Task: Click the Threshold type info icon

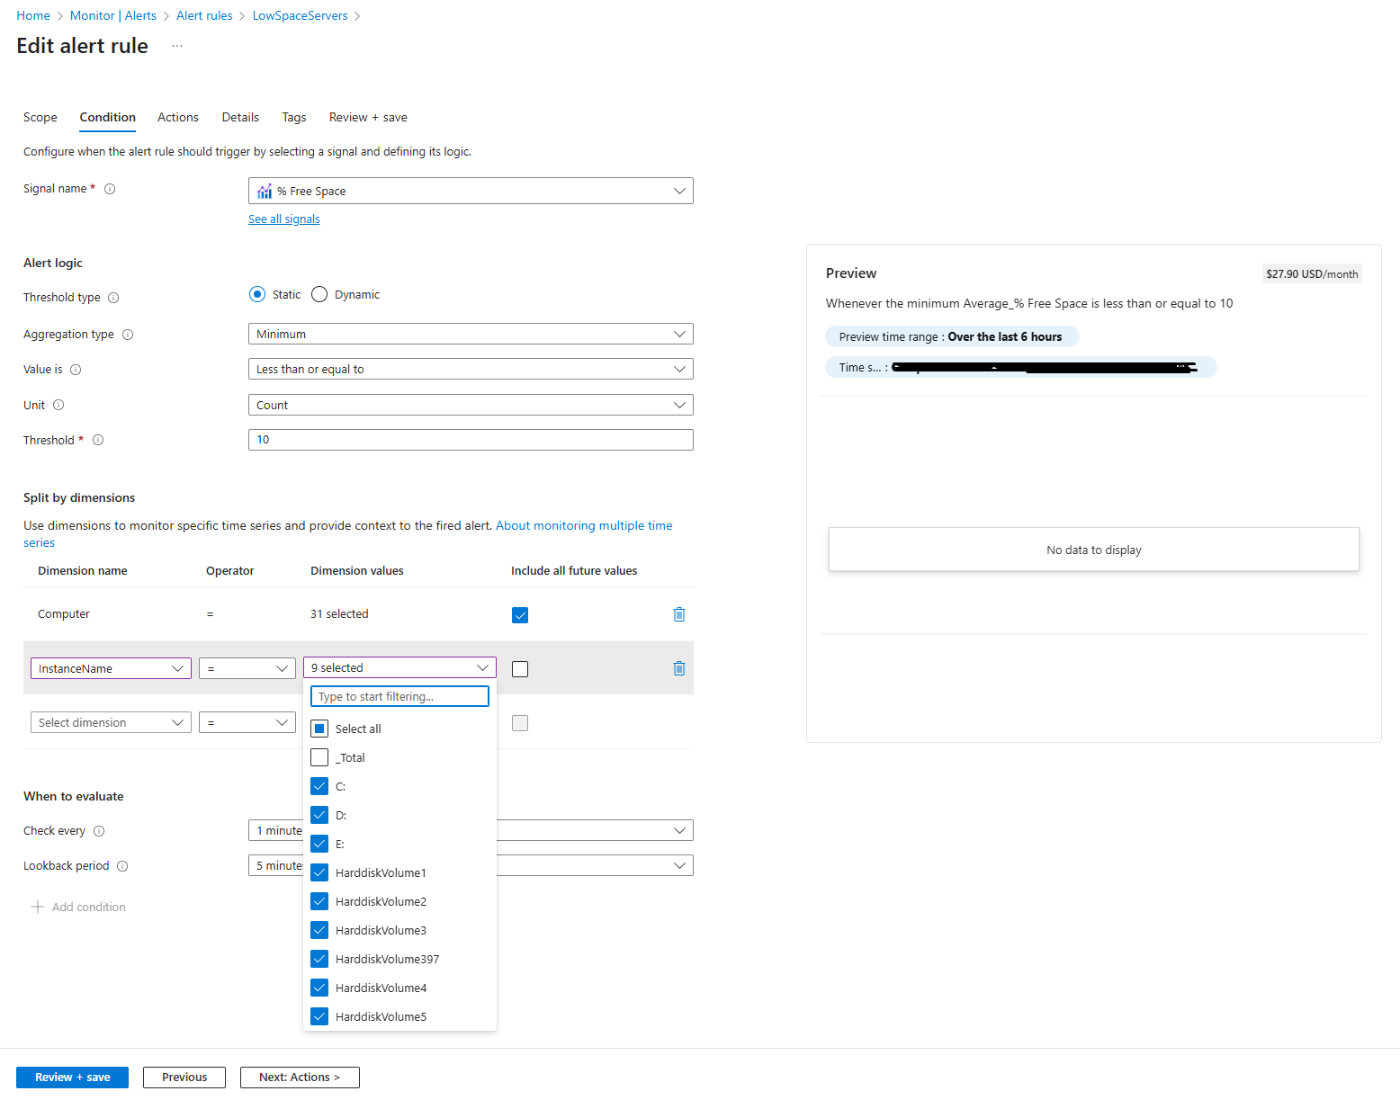Action: (x=113, y=298)
